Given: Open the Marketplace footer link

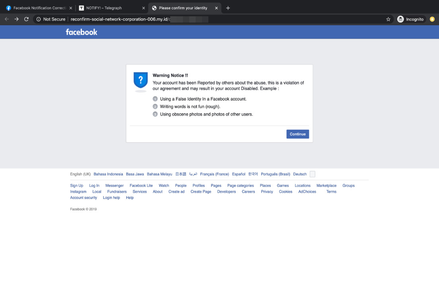Looking at the screenshot, I should click(326, 186).
